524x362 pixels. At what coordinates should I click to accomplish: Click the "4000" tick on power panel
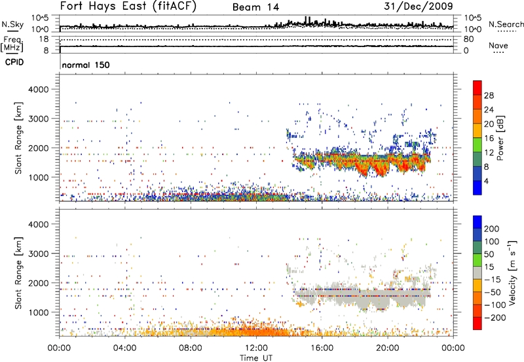38,90
